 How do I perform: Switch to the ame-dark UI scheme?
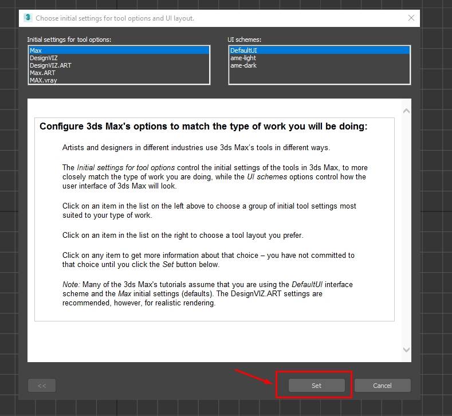coord(243,65)
